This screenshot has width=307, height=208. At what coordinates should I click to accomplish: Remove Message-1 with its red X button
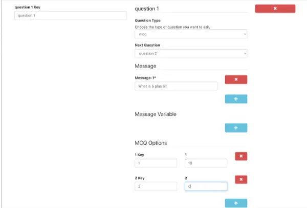coord(236,79)
